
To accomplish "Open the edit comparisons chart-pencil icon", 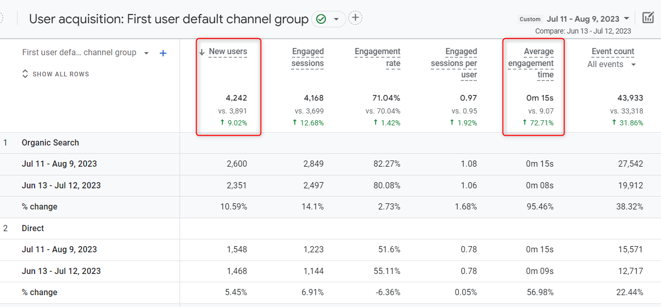I will coord(648,18).
